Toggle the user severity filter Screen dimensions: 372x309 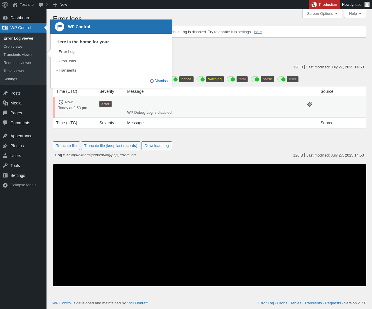(x=282, y=79)
